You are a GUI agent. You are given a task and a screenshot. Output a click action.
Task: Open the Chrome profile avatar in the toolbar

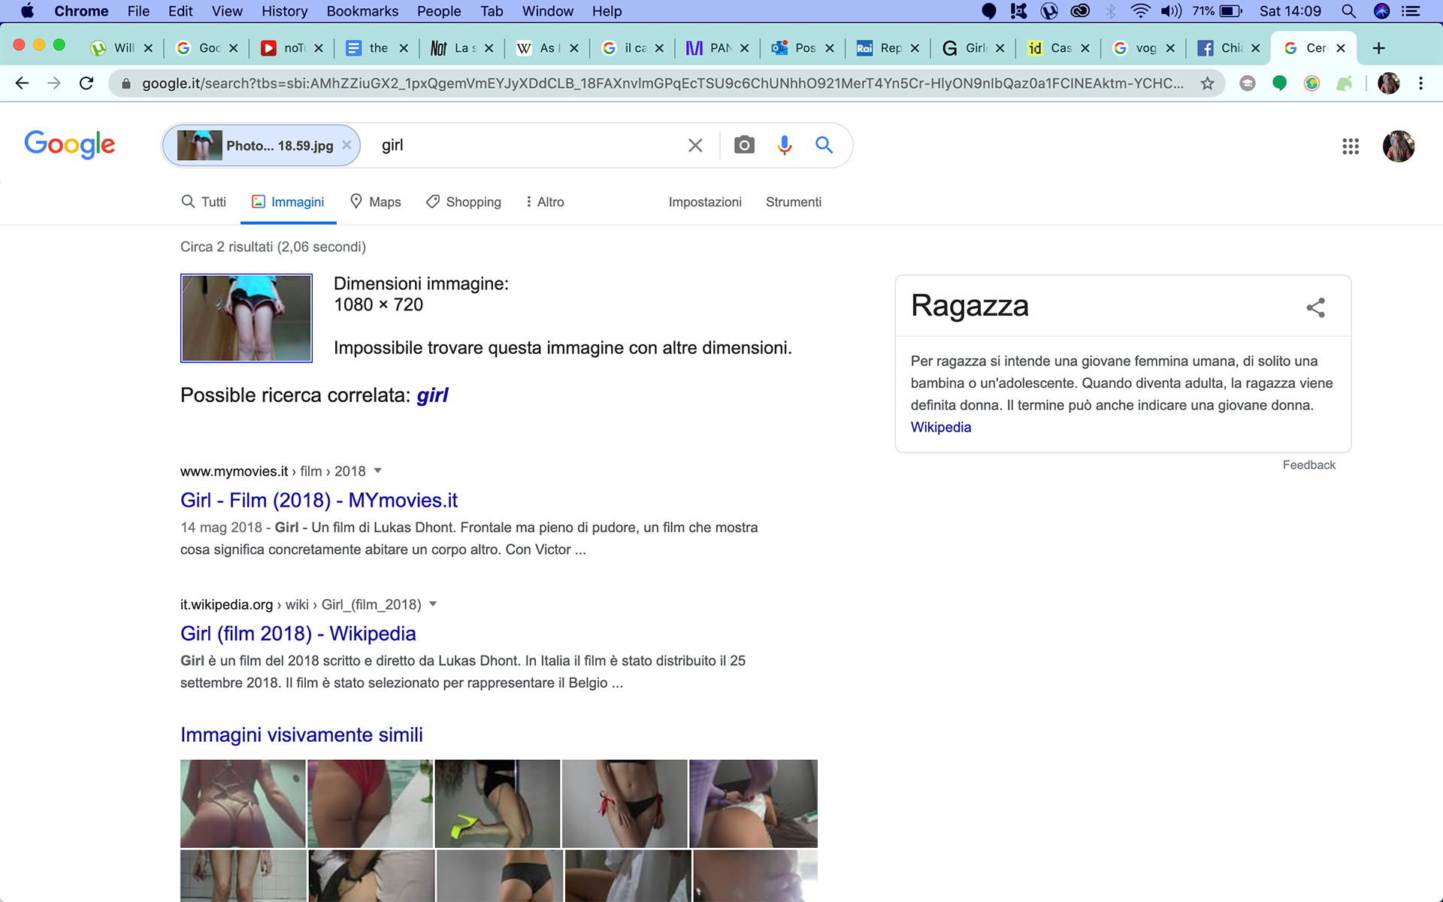point(1388,83)
